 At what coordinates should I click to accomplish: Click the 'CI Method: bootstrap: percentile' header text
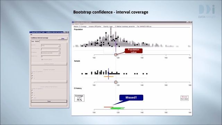pyautogui.click(x=125, y=26)
